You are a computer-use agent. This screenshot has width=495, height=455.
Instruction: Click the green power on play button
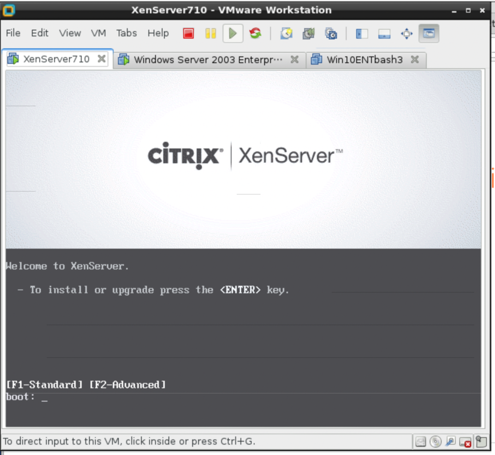[x=233, y=33]
